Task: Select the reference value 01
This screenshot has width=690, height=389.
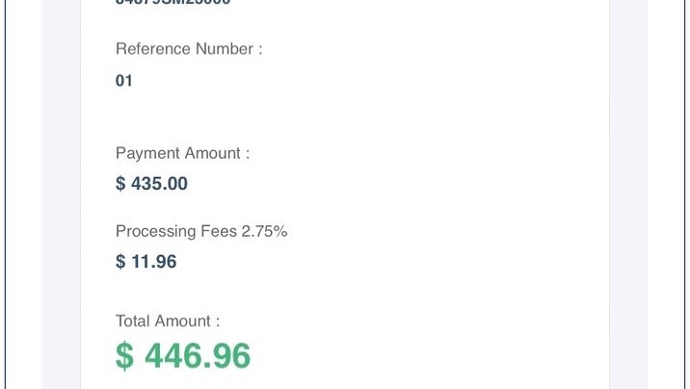Action: click(x=123, y=81)
